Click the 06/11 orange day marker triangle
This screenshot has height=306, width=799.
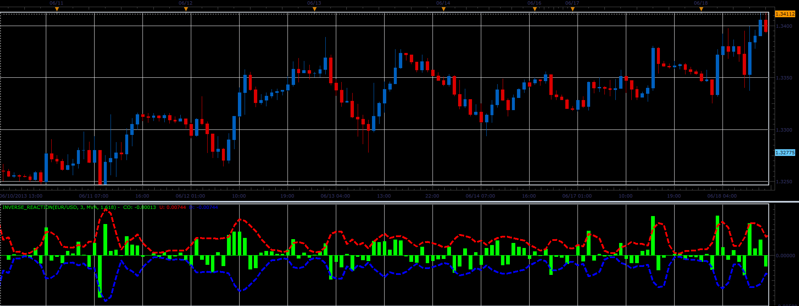(57, 9)
